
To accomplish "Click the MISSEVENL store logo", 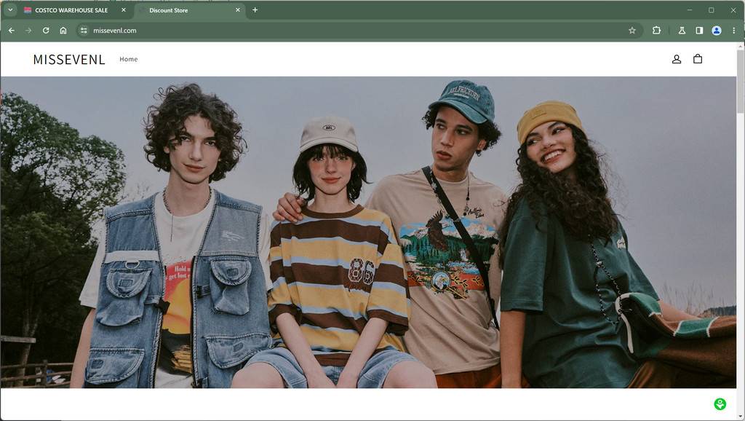I will tap(68, 59).
